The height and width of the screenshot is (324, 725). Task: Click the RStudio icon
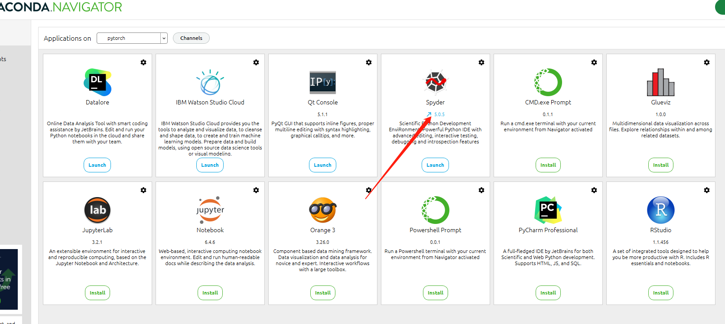tap(661, 210)
